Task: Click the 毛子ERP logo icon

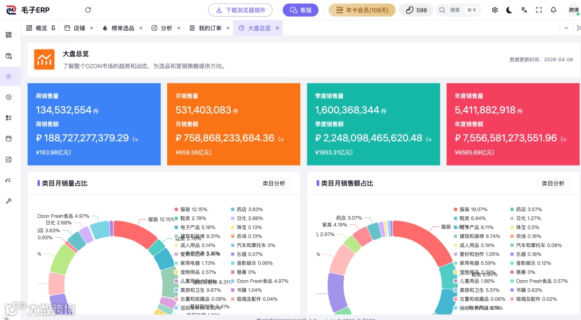Action: pos(11,10)
